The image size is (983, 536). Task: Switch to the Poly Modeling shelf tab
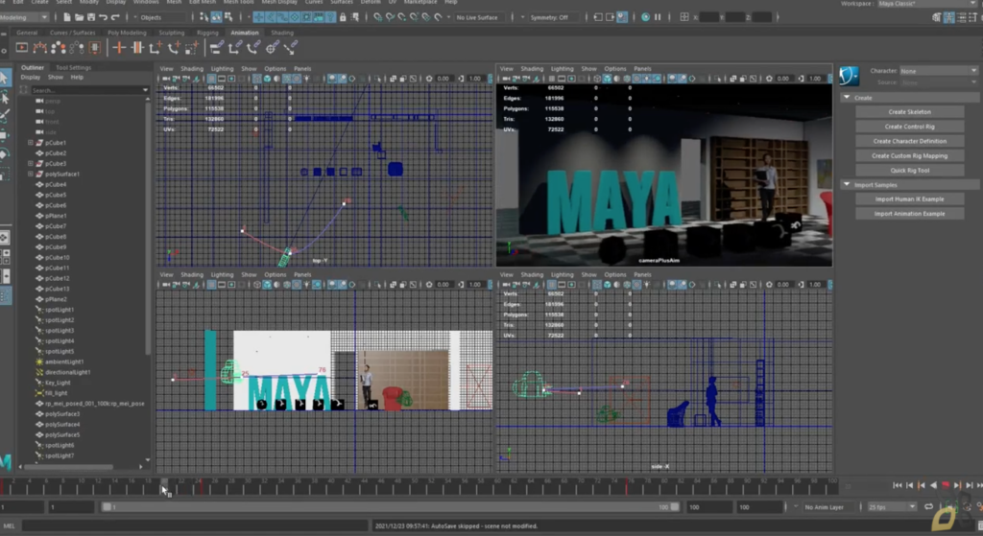127,33
